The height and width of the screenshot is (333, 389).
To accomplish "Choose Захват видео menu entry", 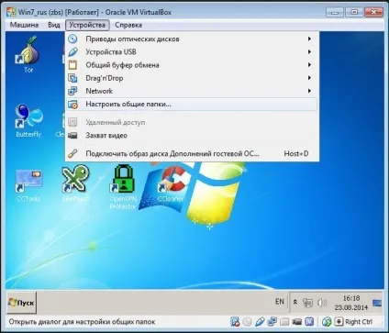I will pos(192,136).
